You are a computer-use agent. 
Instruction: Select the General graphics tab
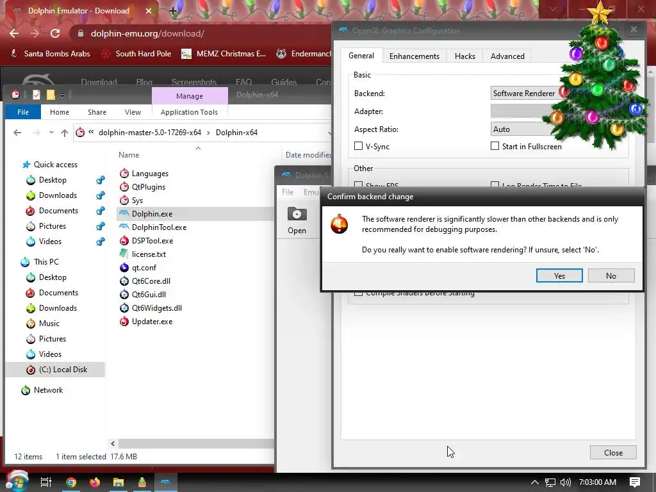[361, 56]
